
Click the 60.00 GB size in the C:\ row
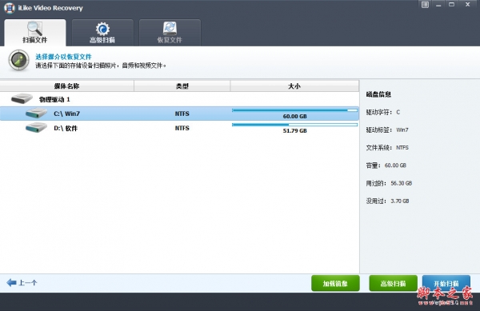pos(294,116)
